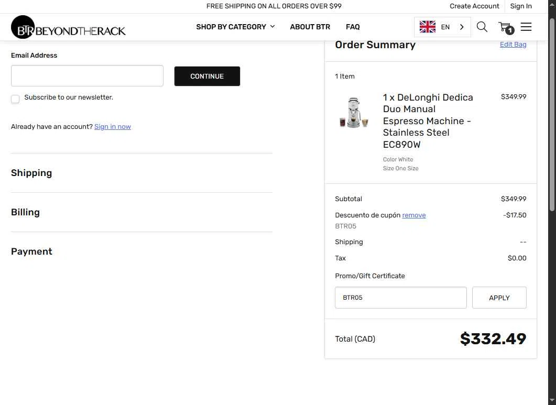Click the UK flag language icon
Screen dimensions: 556x405
tap(427, 27)
